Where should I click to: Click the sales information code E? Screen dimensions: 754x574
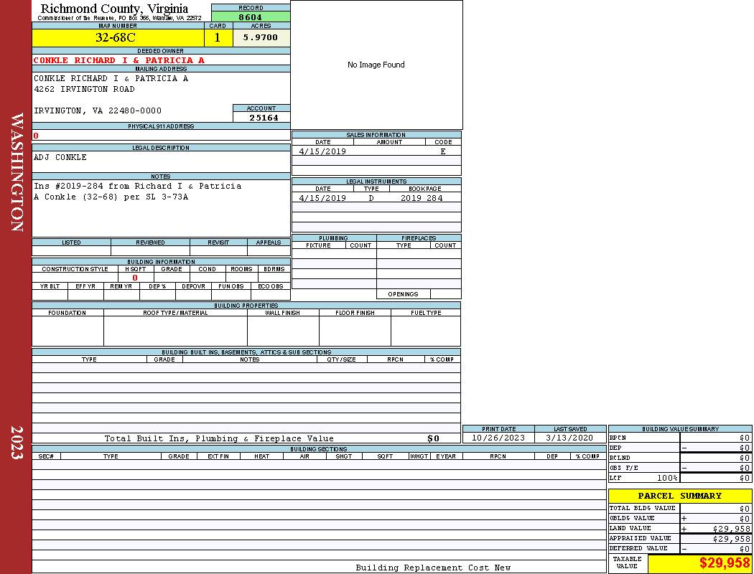443,151
